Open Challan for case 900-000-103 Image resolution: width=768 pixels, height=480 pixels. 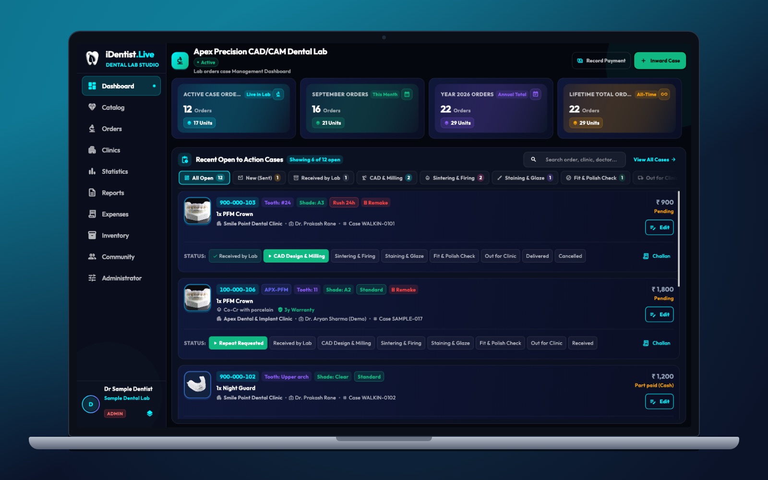click(657, 256)
